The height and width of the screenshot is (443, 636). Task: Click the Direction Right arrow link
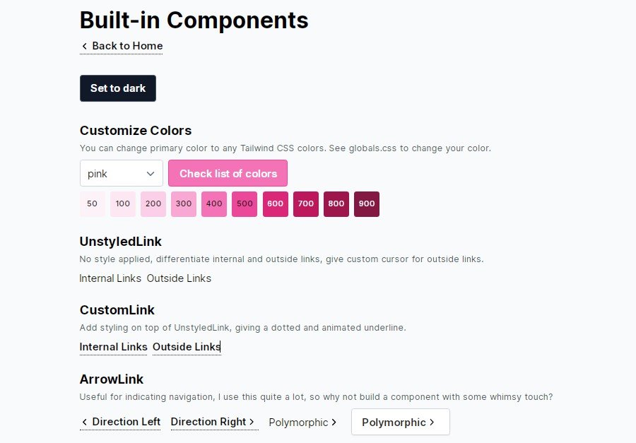click(x=209, y=422)
